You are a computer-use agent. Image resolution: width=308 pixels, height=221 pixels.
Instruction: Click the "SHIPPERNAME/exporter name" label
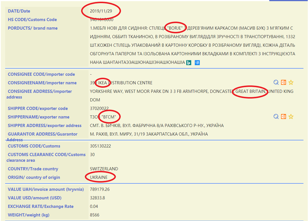tap(38, 117)
